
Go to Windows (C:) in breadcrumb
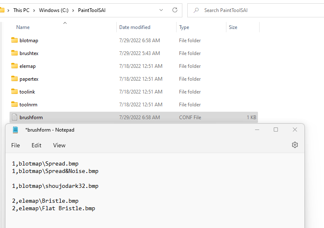(54, 10)
